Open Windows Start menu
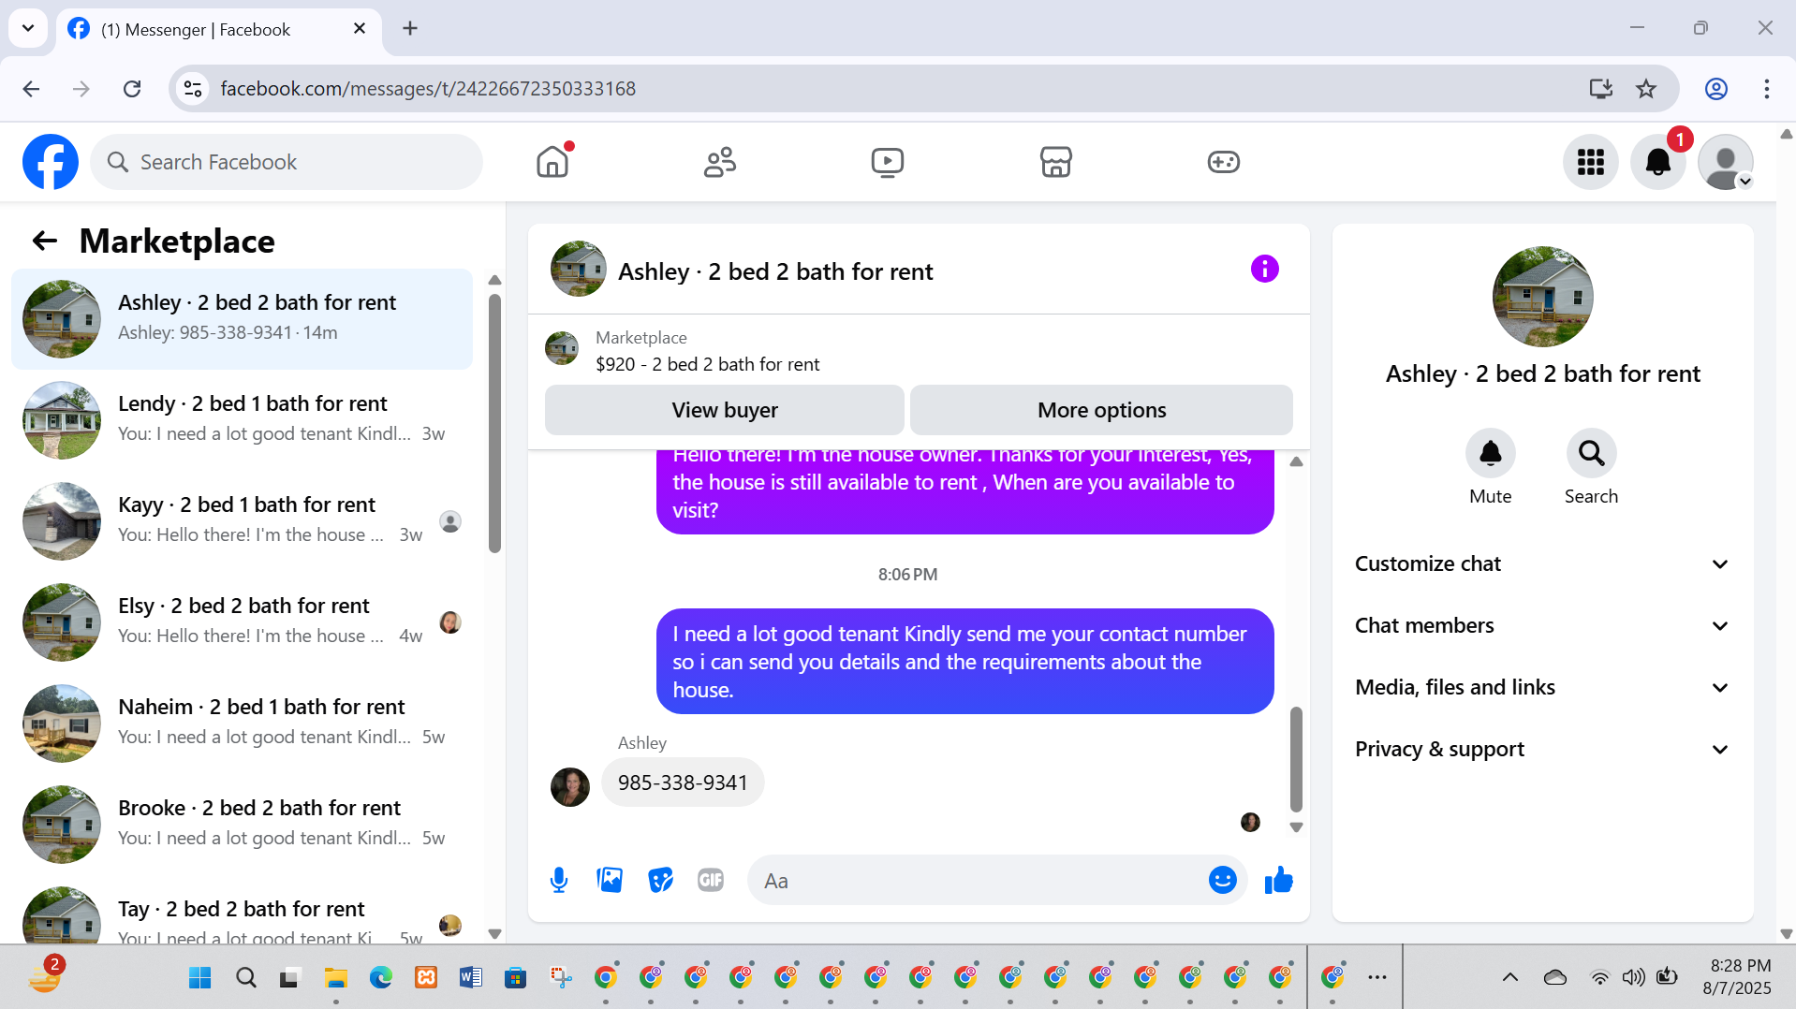 199,978
